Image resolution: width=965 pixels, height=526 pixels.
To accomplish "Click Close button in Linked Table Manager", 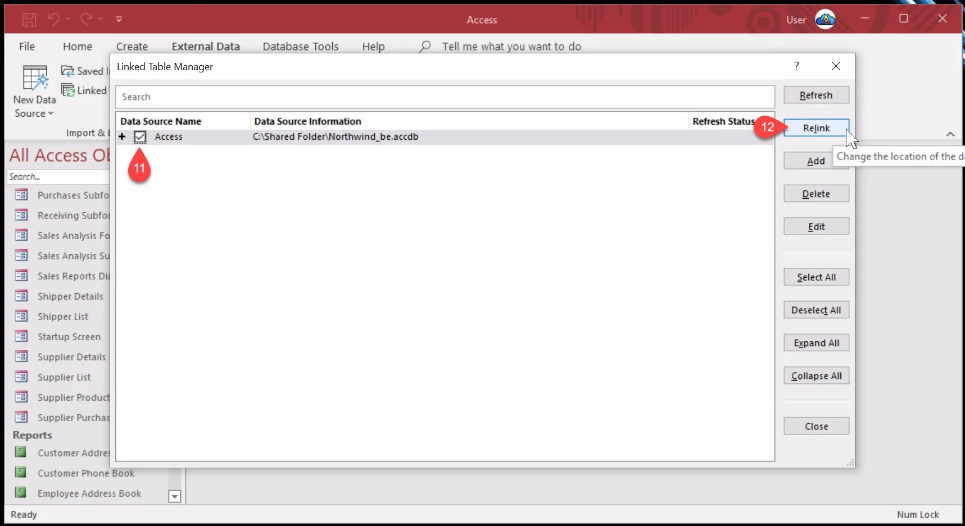I will tap(816, 426).
